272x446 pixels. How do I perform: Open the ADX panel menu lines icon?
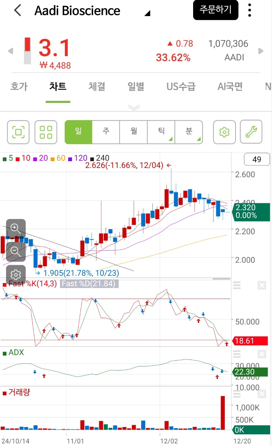click(237, 354)
